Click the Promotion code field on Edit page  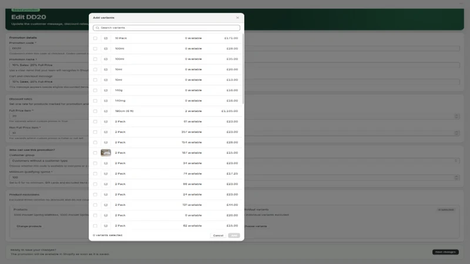[234, 48]
